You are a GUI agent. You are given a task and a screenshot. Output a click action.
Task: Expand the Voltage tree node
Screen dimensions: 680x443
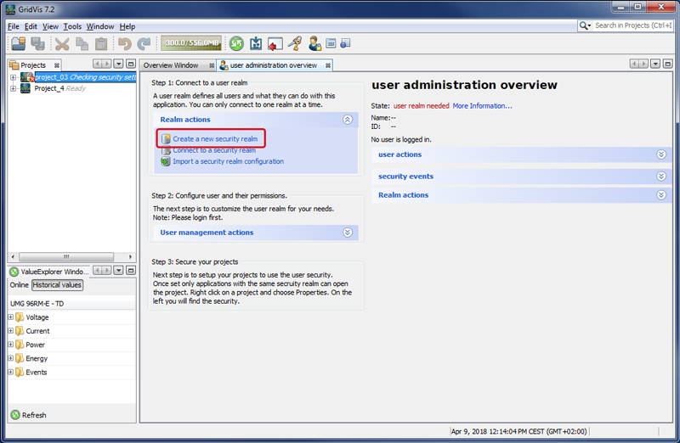10,317
